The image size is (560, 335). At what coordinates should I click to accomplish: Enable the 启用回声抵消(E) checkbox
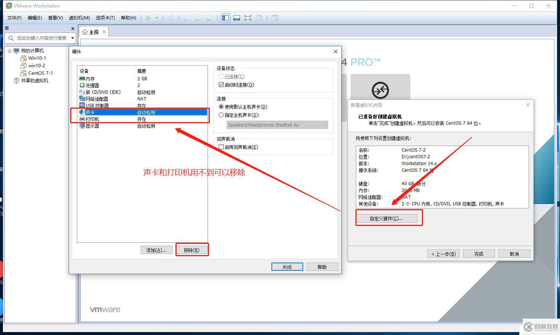pyautogui.click(x=221, y=147)
